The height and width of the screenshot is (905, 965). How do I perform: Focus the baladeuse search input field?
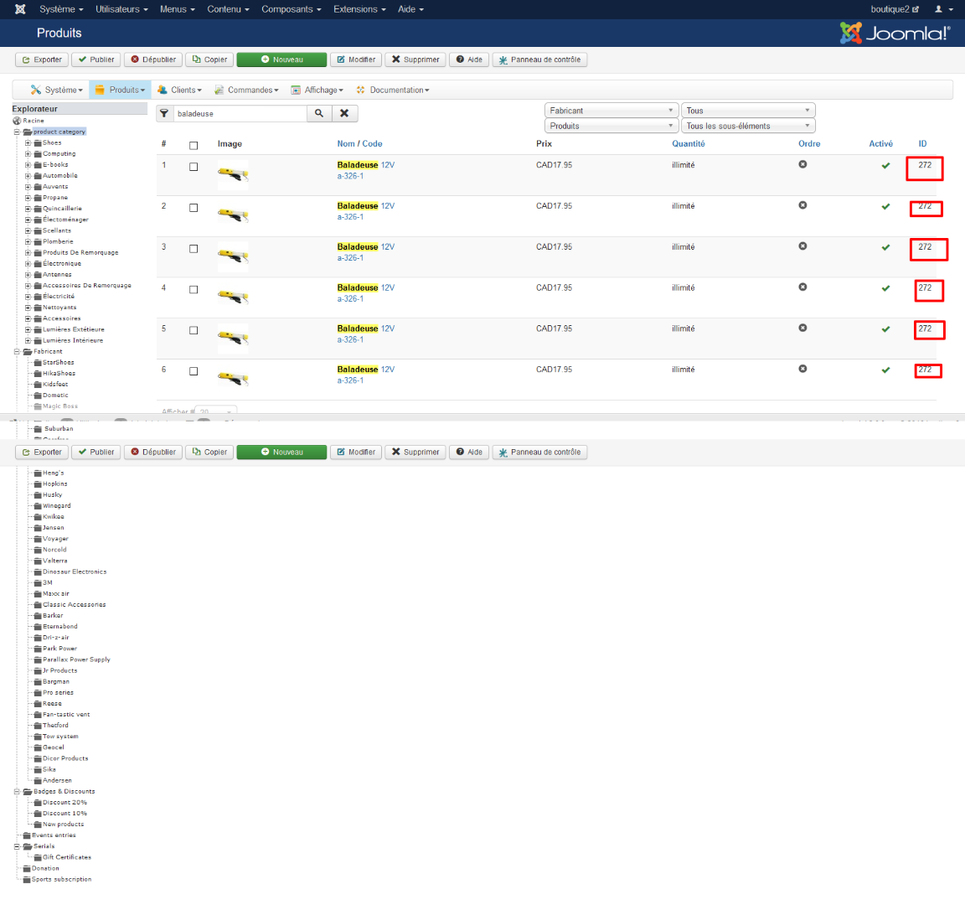(240, 113)
